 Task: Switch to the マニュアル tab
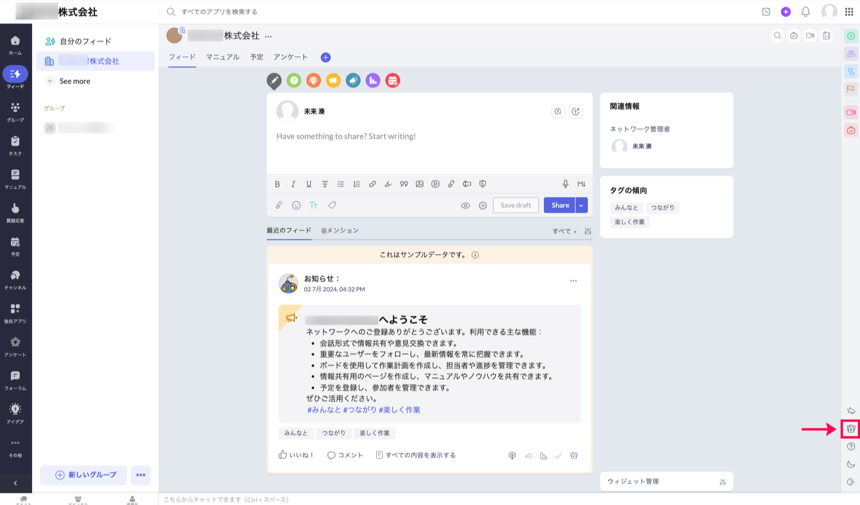(222, 57)
